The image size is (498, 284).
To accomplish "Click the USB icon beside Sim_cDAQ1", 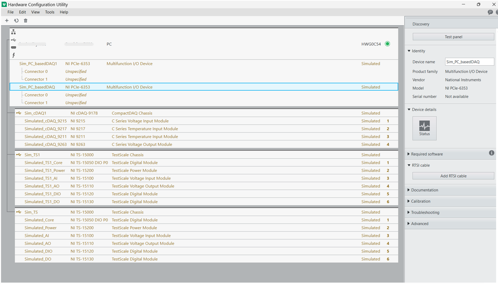I will click(19, 113).
